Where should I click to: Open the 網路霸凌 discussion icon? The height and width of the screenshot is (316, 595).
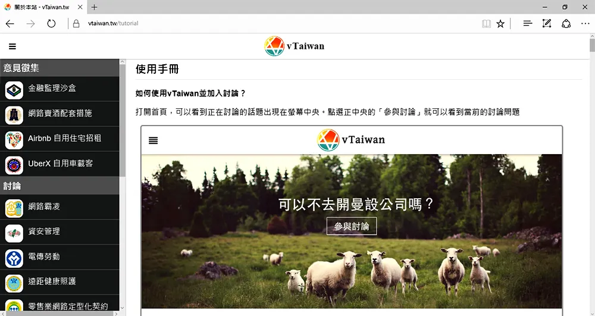pyautogui.click(x=14, y=208)
